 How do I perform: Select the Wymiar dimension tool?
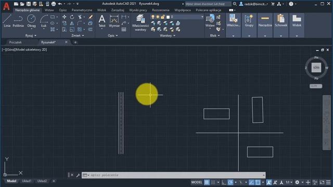(114, 21)
